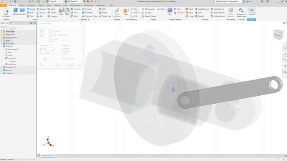Viewport: 287px width, 161px height.
Task: Select the Rib tool
Action: pos(40,16)
